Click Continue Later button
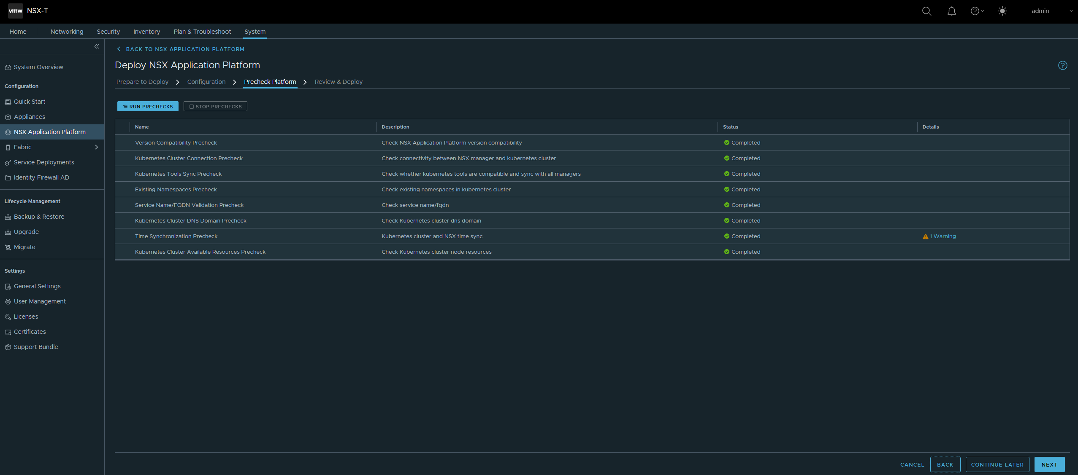 (997, 464)
